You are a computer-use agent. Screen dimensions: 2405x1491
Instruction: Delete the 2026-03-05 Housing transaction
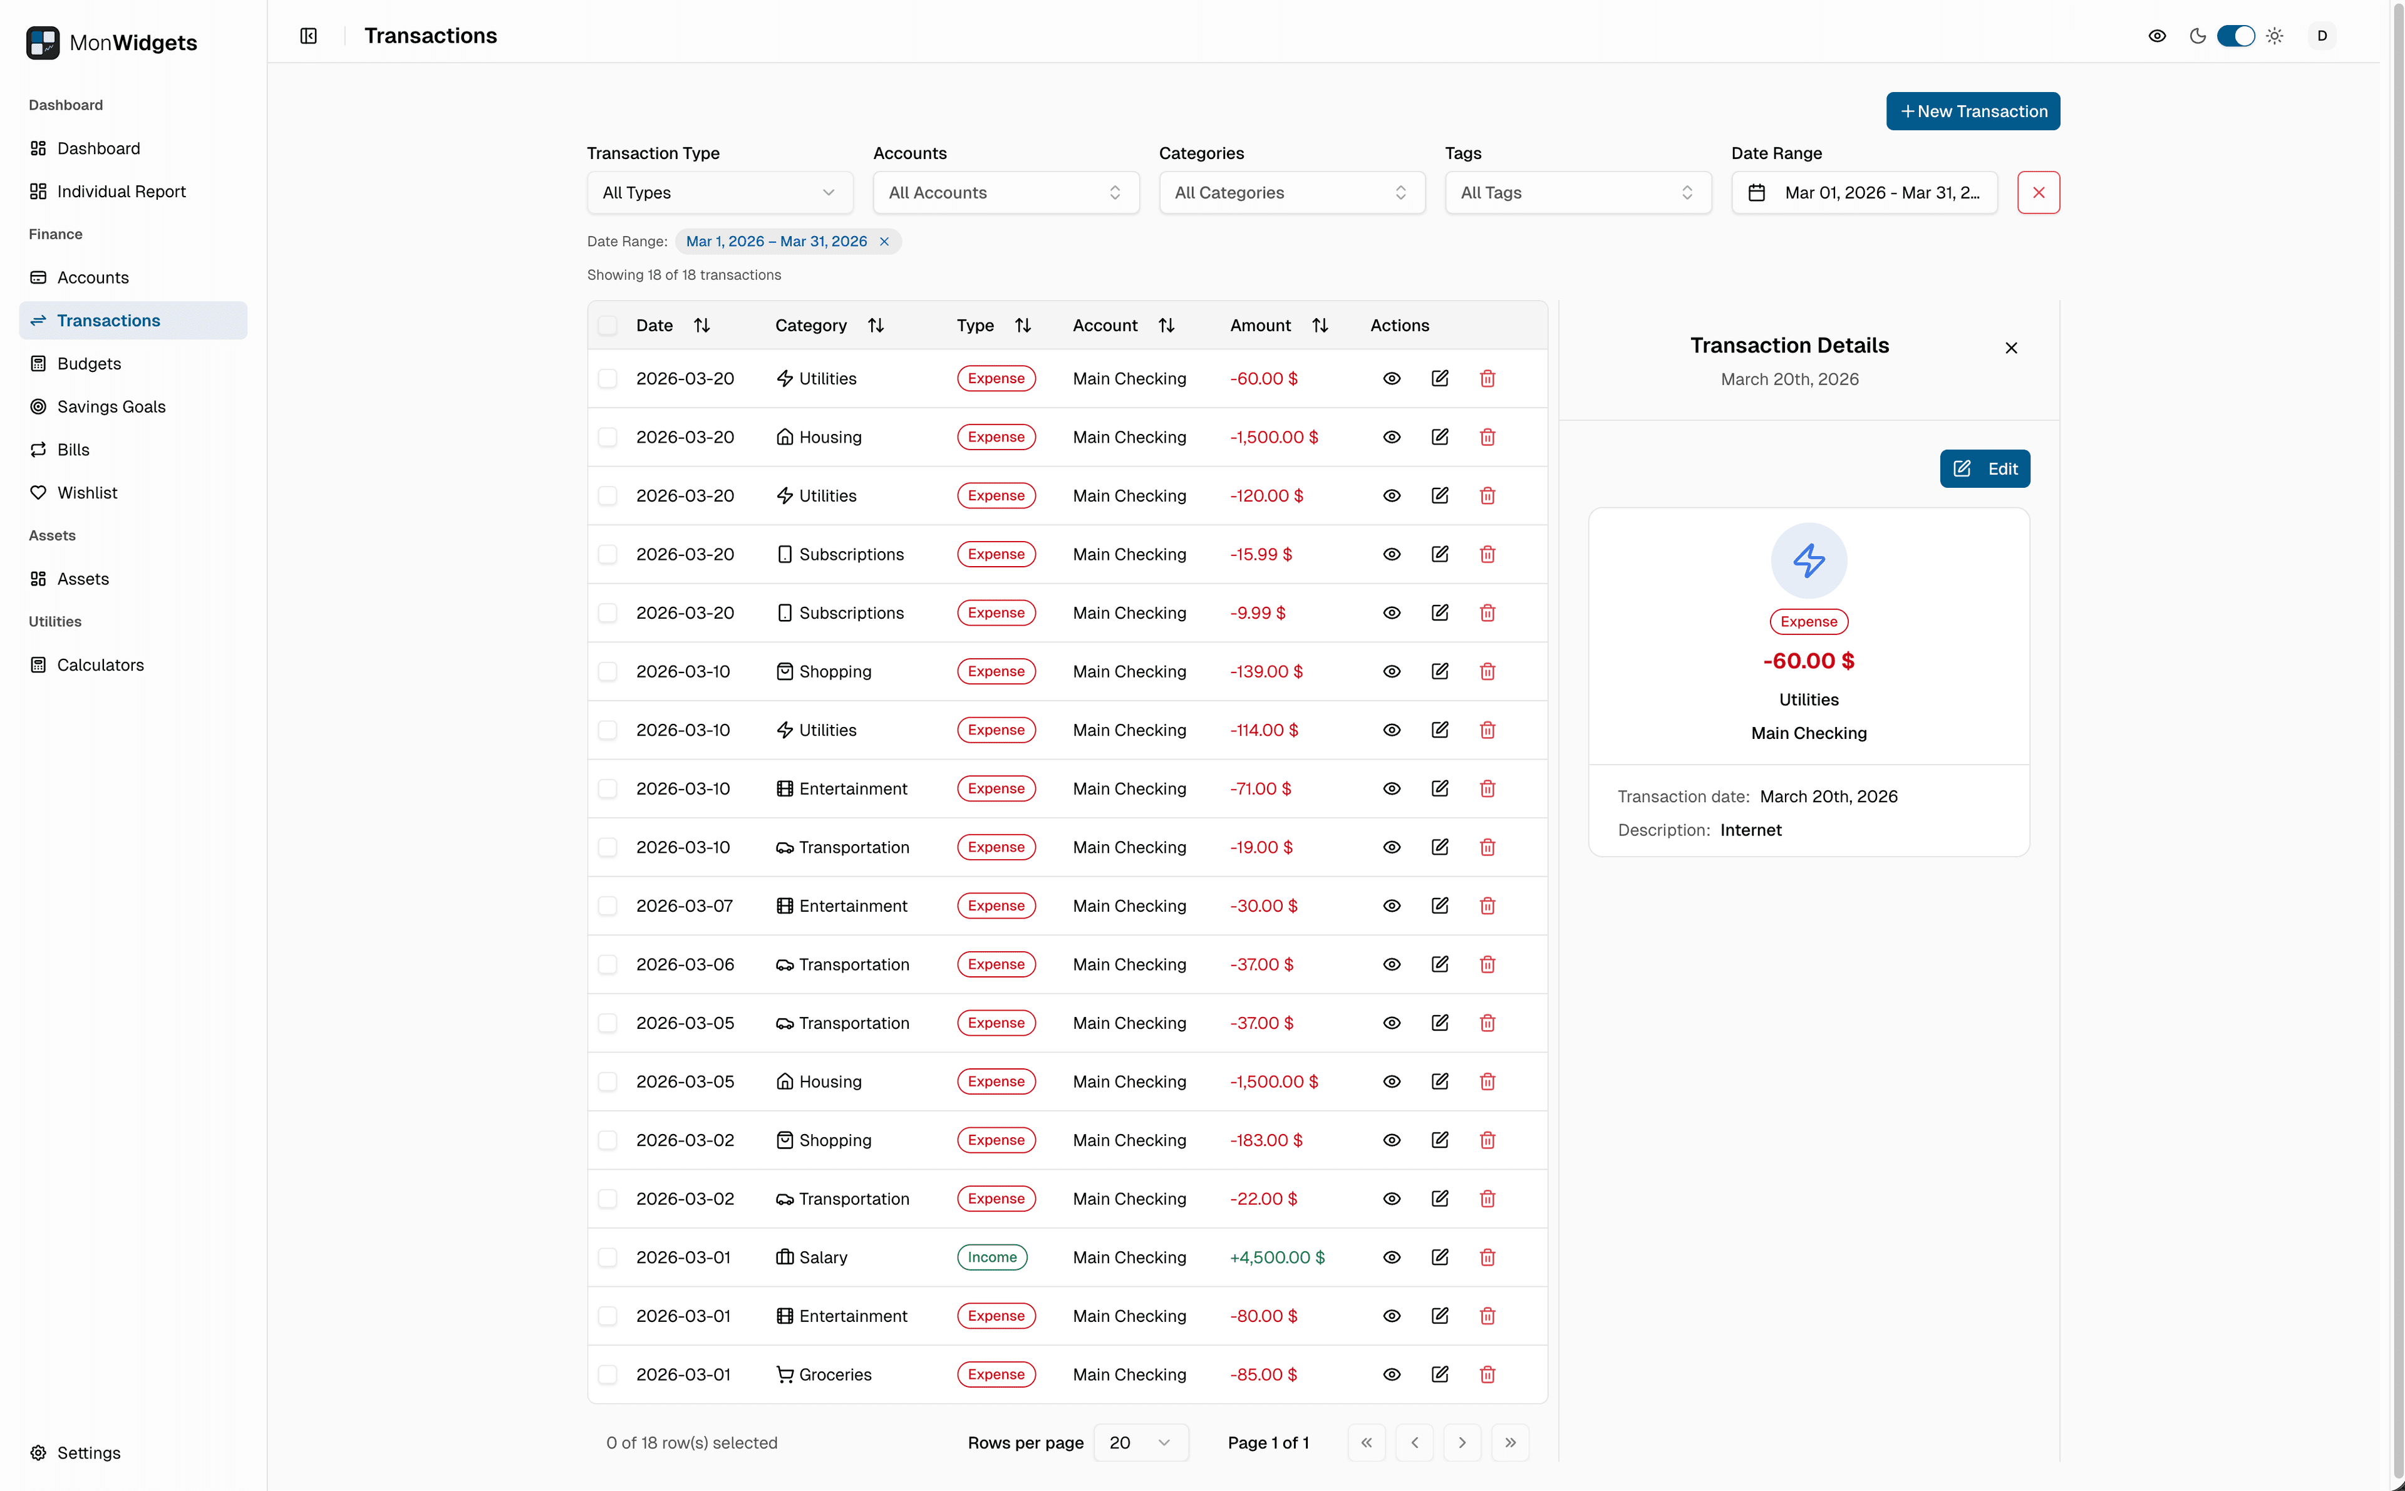click(1488, 1081)
